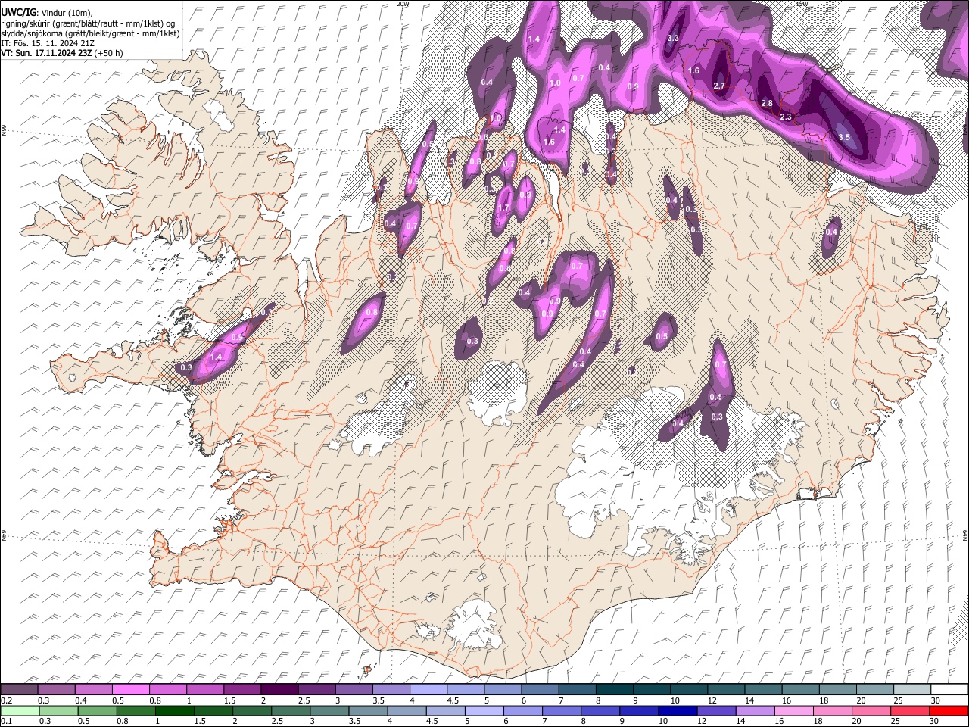This screenshot has width=969, height=727.
Task: Click the 2.8 precipitation value label
Action: (x=767, y=103)
